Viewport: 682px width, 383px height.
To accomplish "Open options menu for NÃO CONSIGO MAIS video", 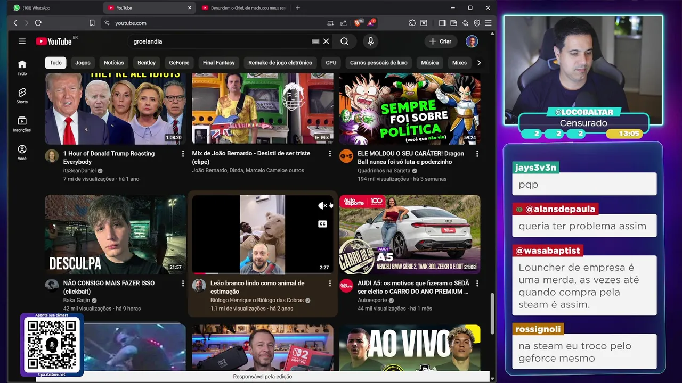I will pos(183,284).
